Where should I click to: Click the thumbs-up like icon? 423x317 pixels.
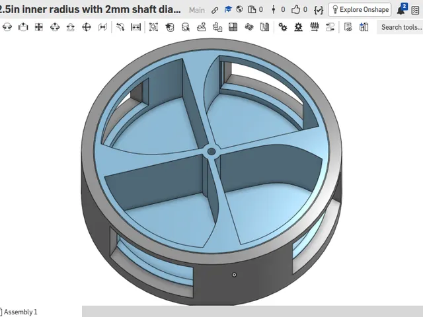[295, 10]
